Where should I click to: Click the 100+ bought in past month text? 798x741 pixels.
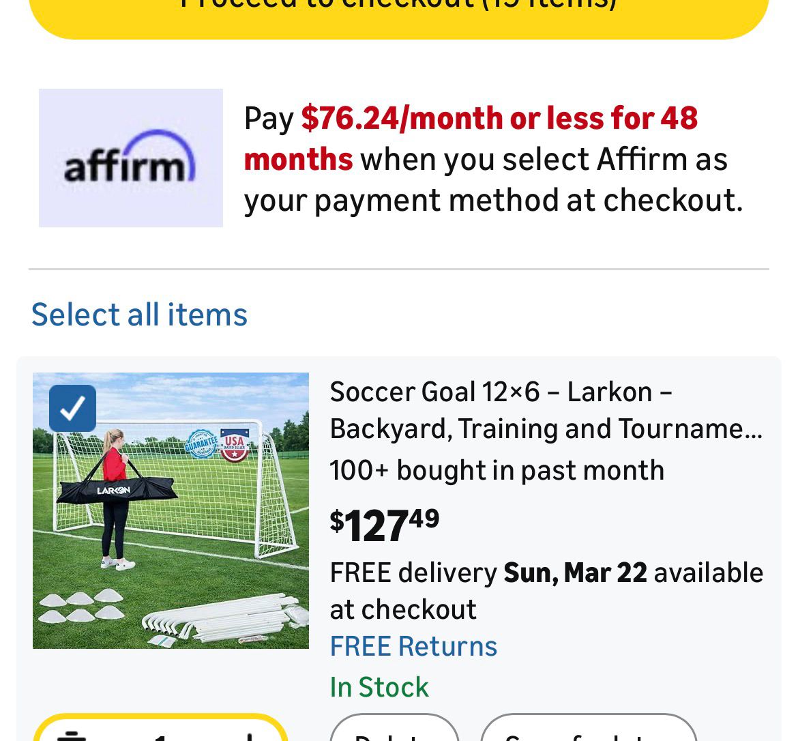[497, 470]
